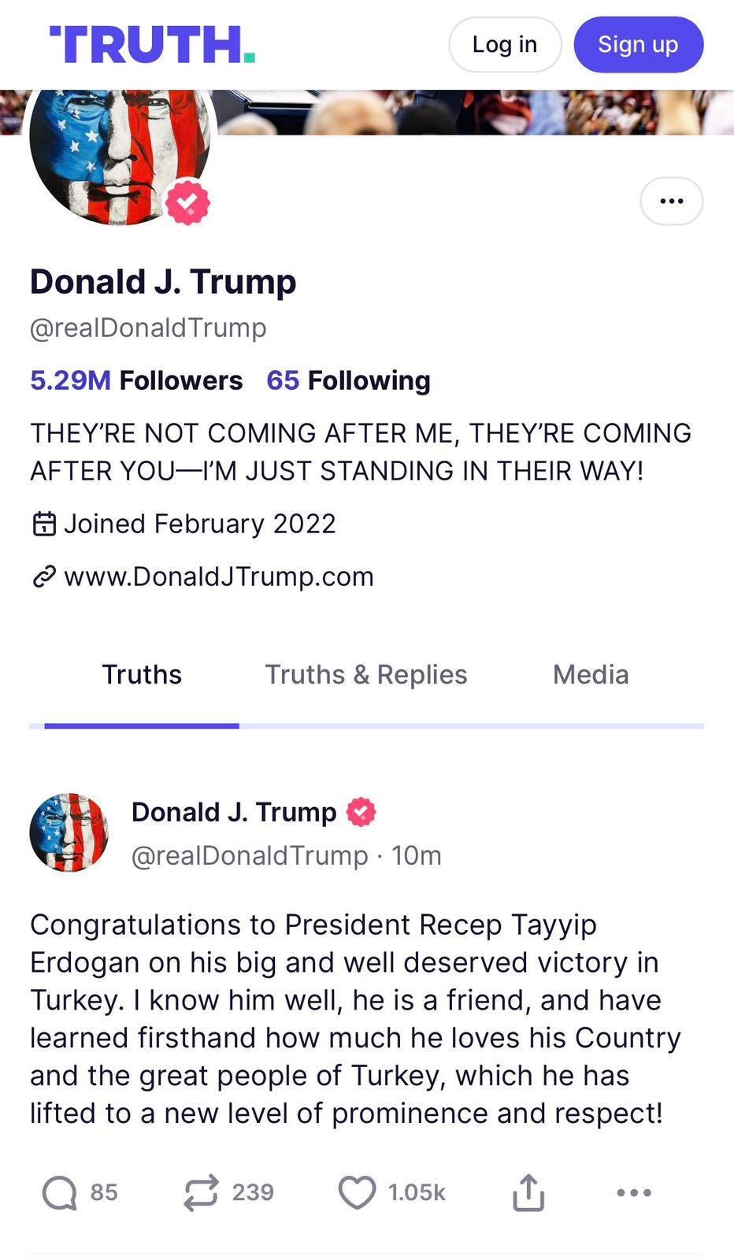Click the post author avatar thumbnail
The image size is (734, 1260).
[69, 832]
